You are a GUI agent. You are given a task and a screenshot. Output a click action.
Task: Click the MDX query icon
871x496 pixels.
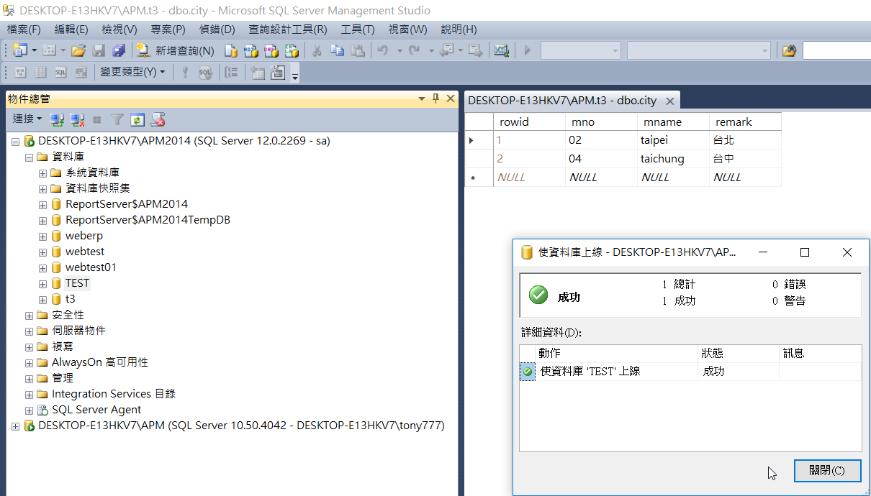tap(251, 50)
